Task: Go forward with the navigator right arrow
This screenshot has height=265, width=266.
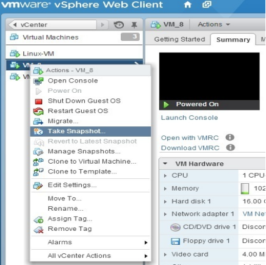Action: [102, 25]
